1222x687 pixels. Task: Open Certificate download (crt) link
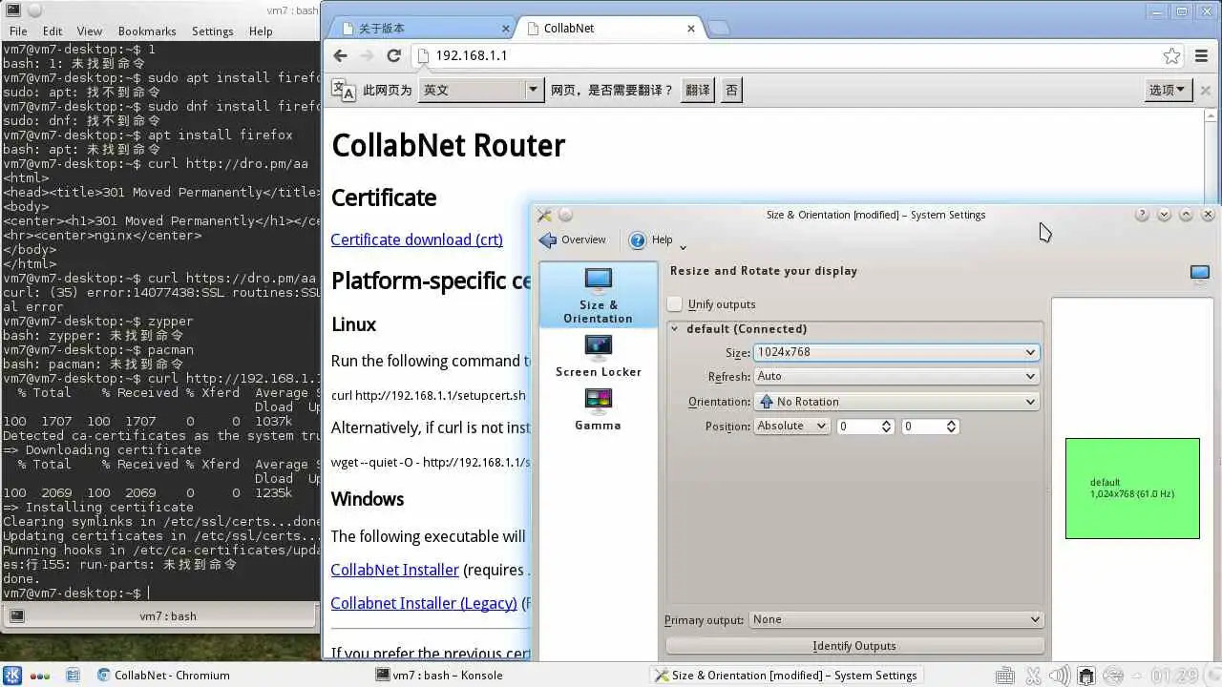pos(416,239)
